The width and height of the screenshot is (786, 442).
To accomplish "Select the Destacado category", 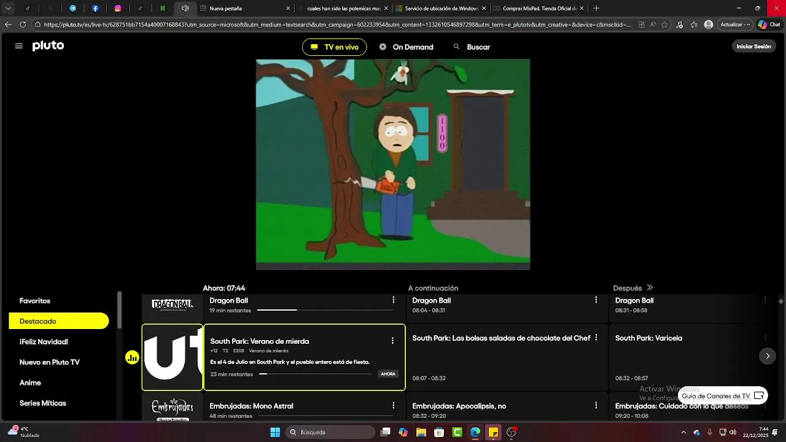I will (x=59, y=321).
